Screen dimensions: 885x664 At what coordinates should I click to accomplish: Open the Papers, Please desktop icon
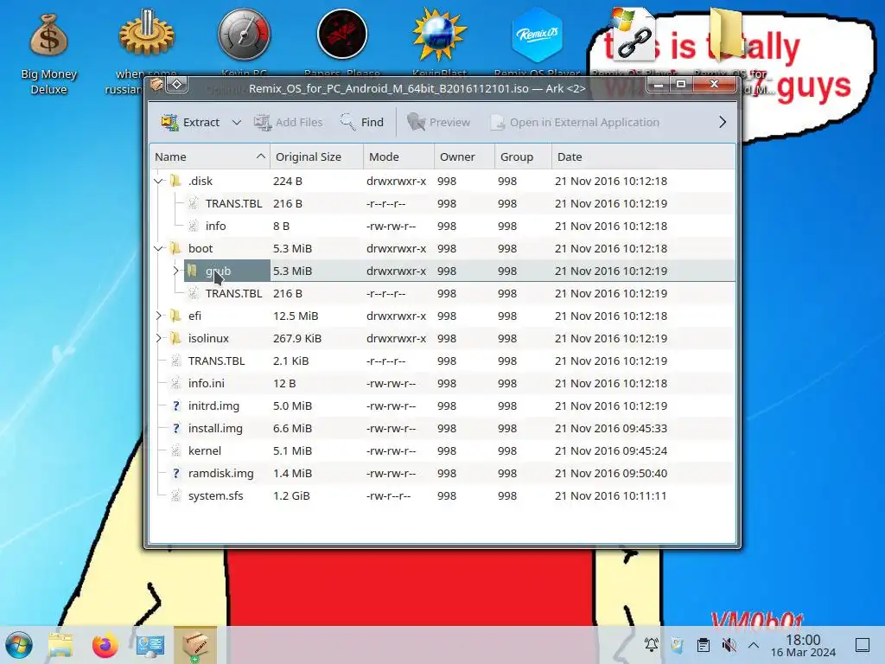(342, 35)
